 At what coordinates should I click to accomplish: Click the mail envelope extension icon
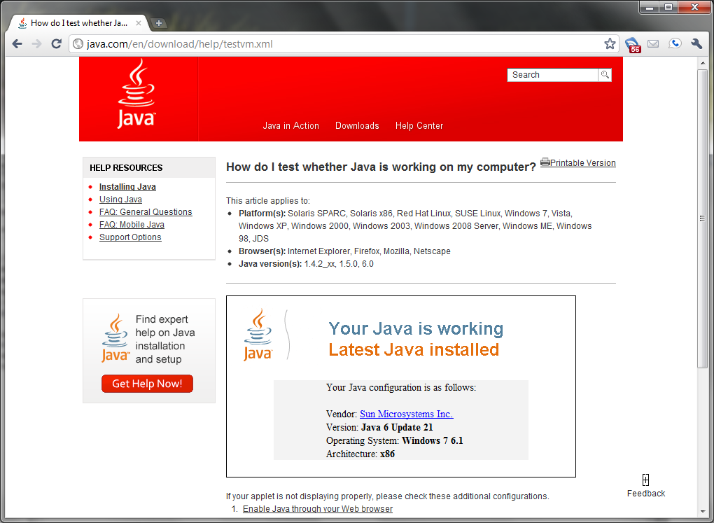[653, 44]
